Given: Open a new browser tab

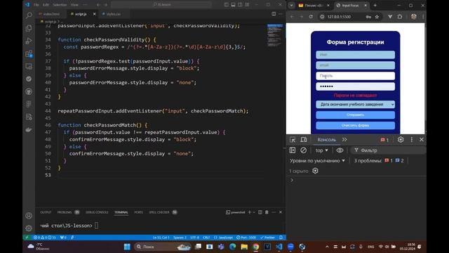Looking at the screenshot, I should (x=375, y=6).
